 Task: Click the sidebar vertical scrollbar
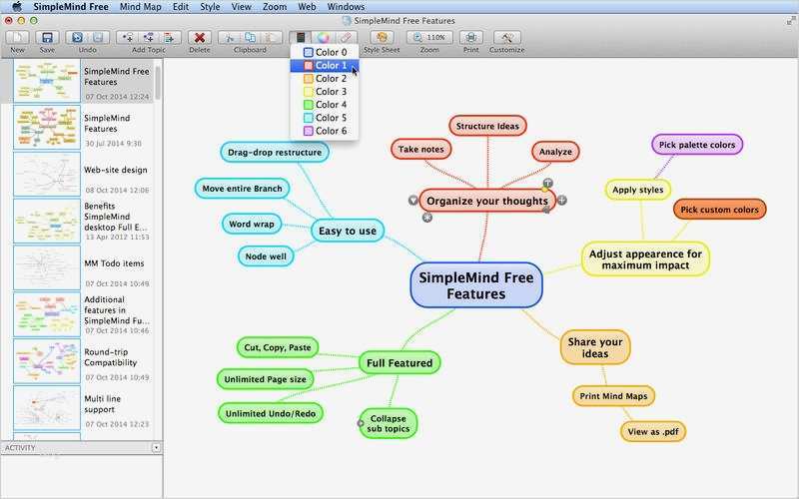pos(158,83)
